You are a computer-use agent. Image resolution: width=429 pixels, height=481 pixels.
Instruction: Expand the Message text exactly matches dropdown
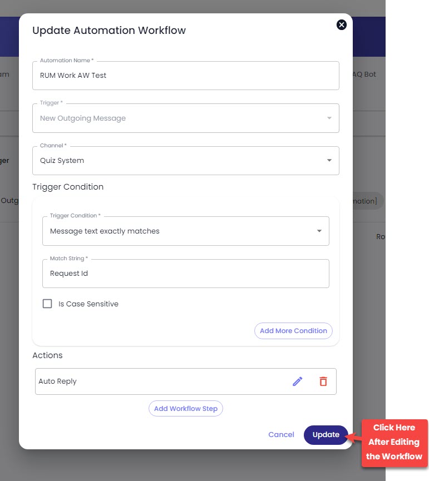186,231
